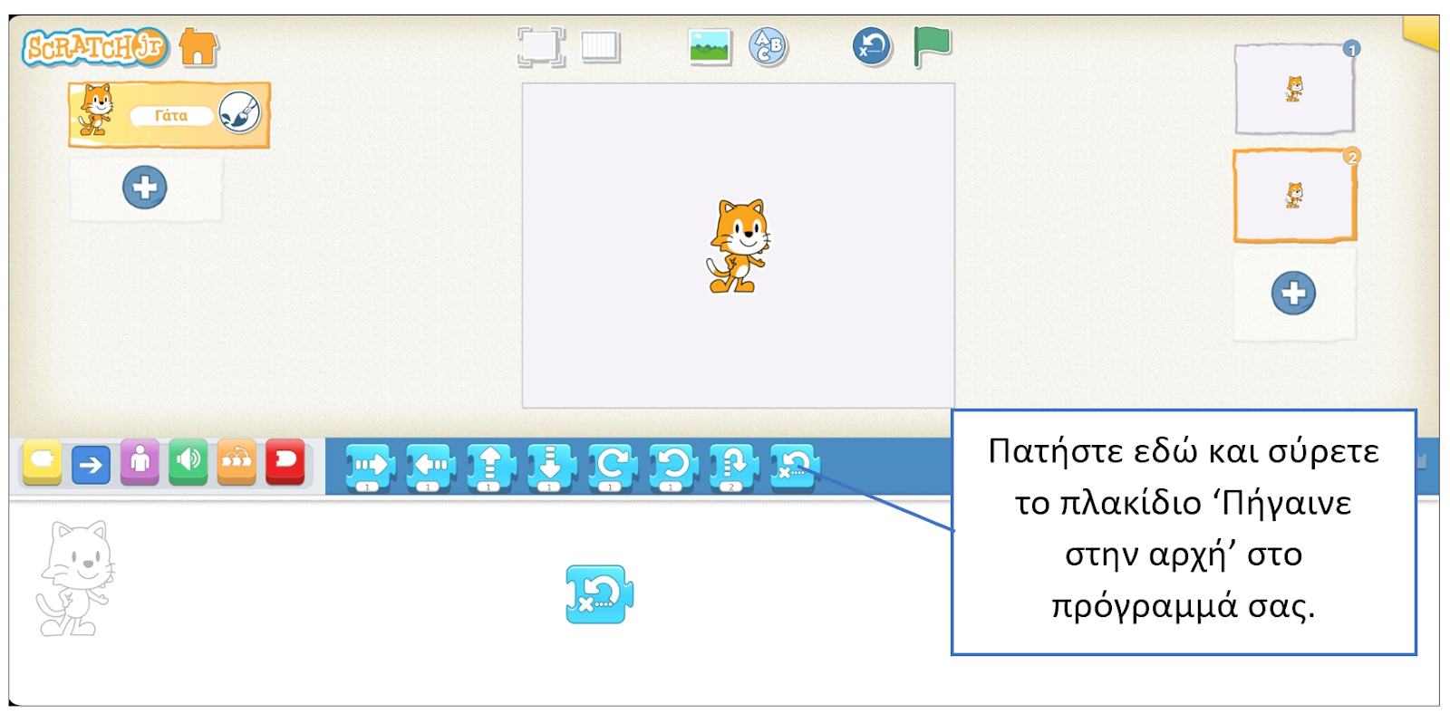Add a new page with plus button
The width and height of the screenshot is (1450, 714).
[x=1293, y=293]
